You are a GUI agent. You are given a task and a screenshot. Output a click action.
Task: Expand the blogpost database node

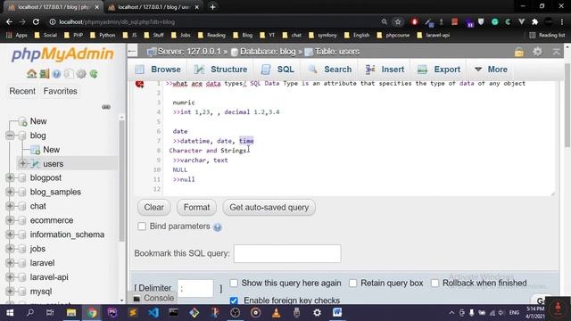coord(10,177)
